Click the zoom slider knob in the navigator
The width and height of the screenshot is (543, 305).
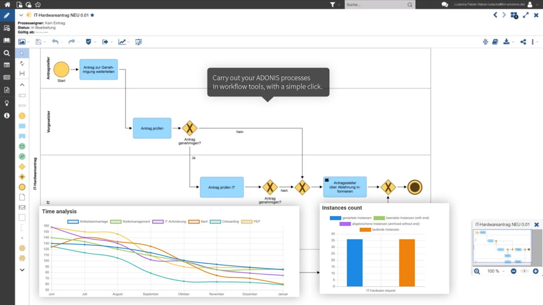coord(525,271)
